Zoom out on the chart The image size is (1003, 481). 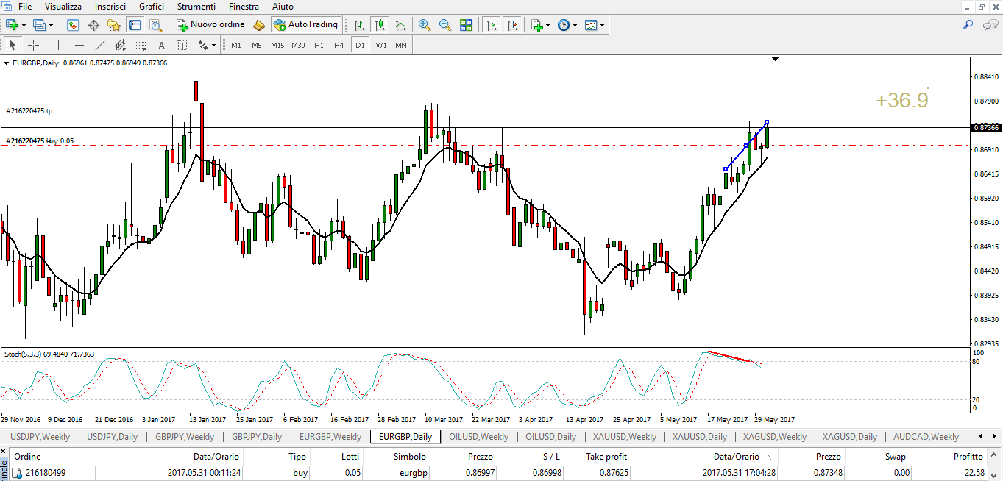(445, 25)
